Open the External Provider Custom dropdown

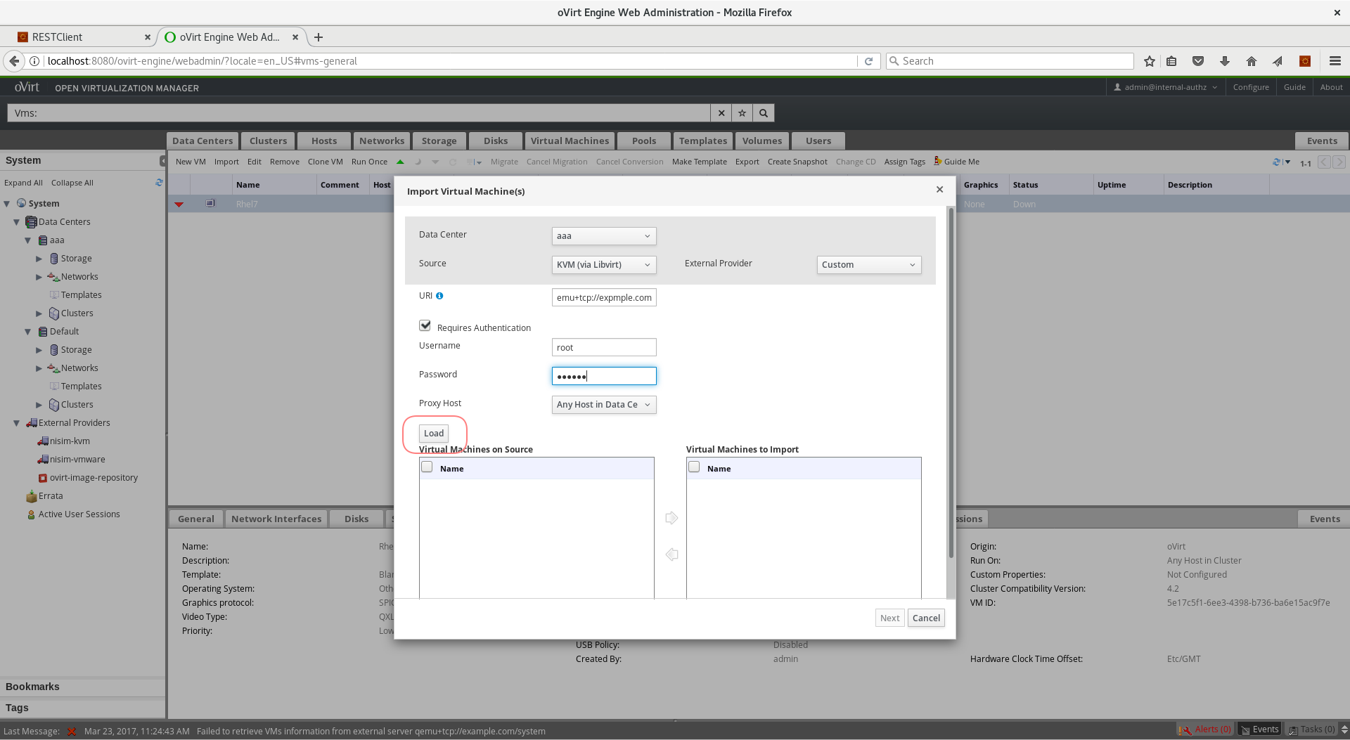click(868, 265)
